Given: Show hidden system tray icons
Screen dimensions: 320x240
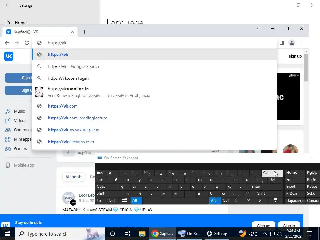Looking at the screenshot, I should pyautogui.click(x=264, y=234).
